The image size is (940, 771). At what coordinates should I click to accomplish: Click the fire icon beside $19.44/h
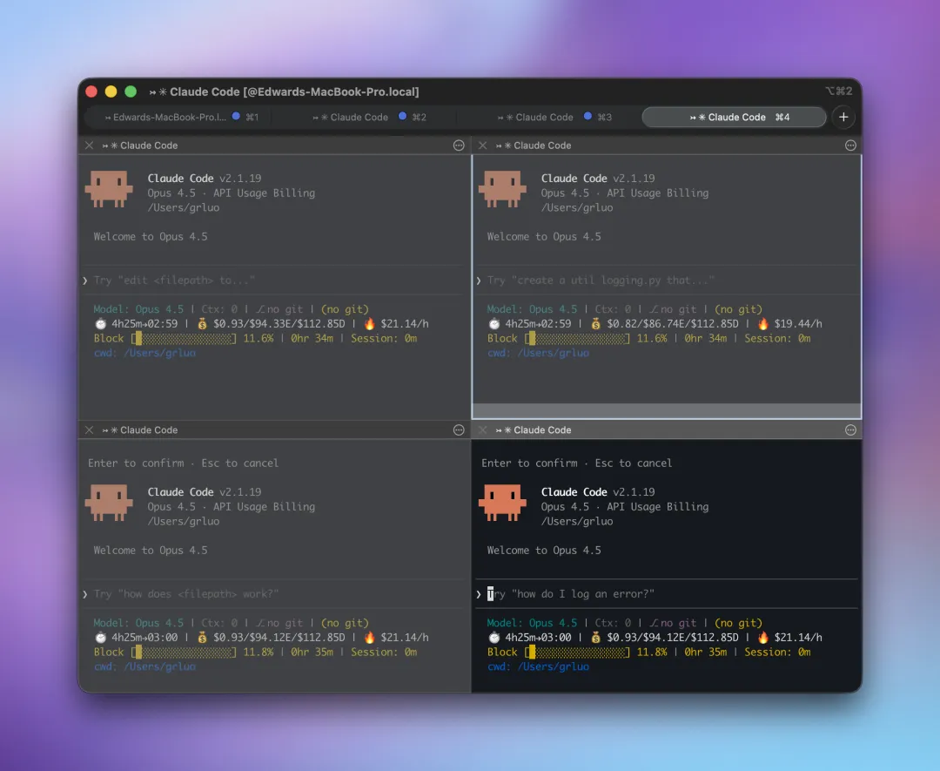coord(762,324)
